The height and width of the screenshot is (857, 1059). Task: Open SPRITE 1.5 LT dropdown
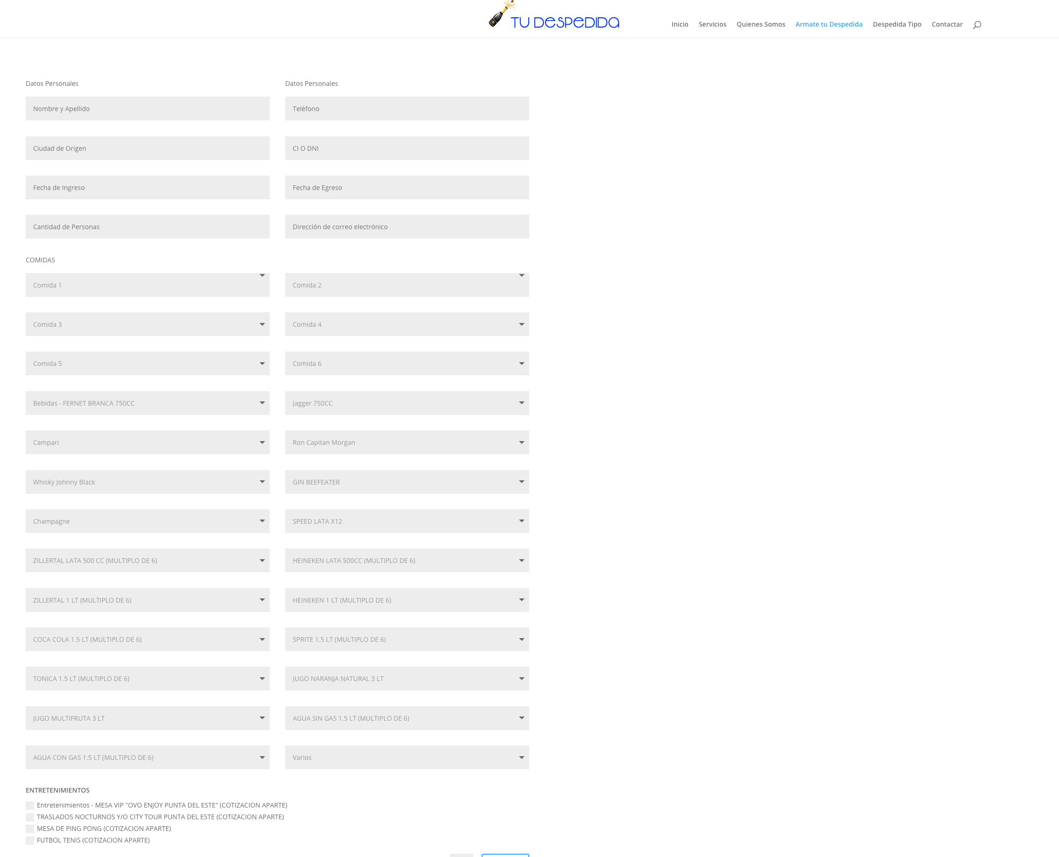click(x=407, y=639)
